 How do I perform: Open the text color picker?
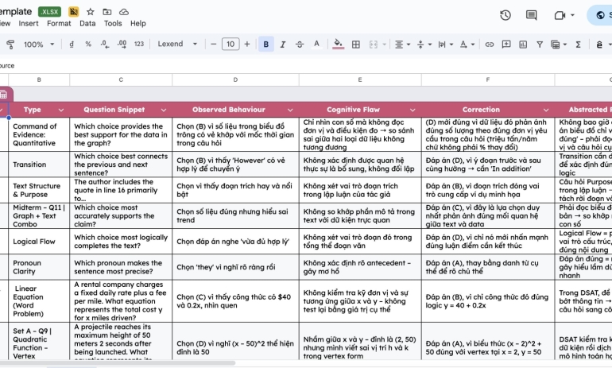(316, 44)
